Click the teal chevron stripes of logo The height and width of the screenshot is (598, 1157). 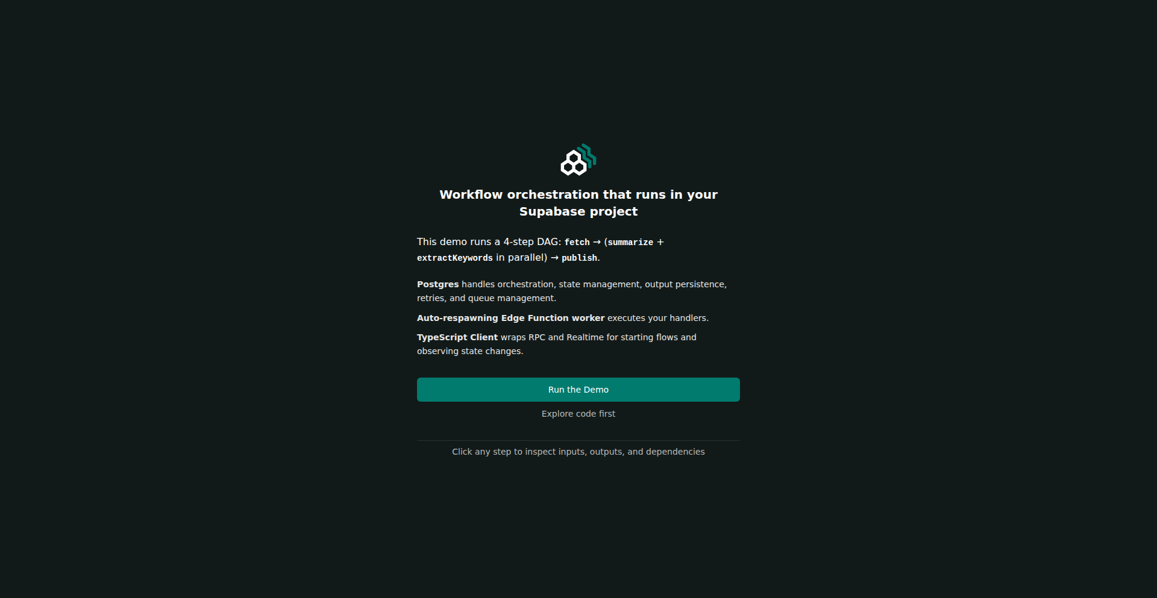click(x=588, y=154)
